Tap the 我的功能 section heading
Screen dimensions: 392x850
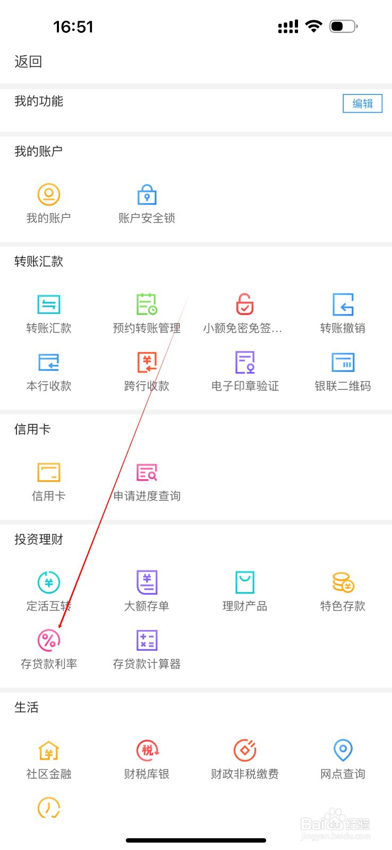[39, 101]
